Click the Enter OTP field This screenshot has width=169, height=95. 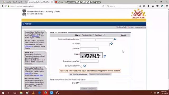tap(89, 83)
